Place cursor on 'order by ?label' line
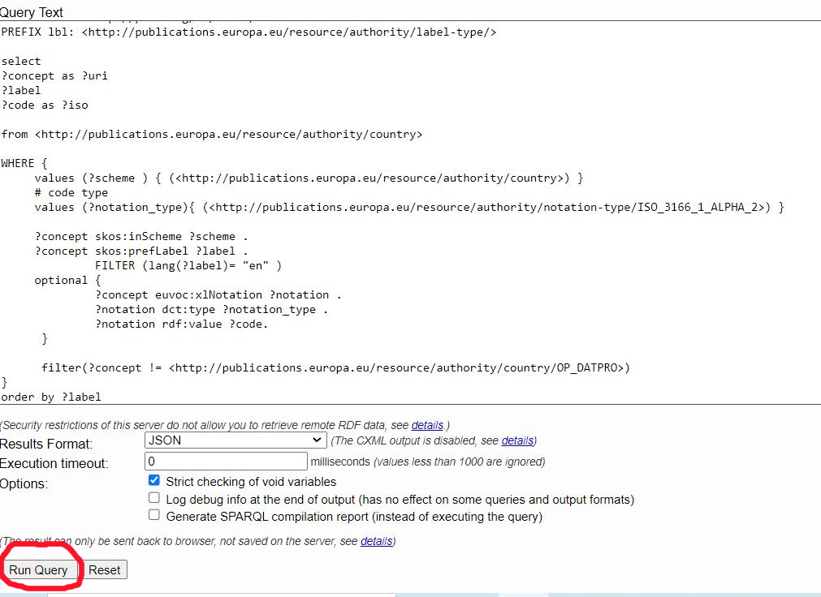Viewport: 821px width, 597px height. [x=52, y=397]
